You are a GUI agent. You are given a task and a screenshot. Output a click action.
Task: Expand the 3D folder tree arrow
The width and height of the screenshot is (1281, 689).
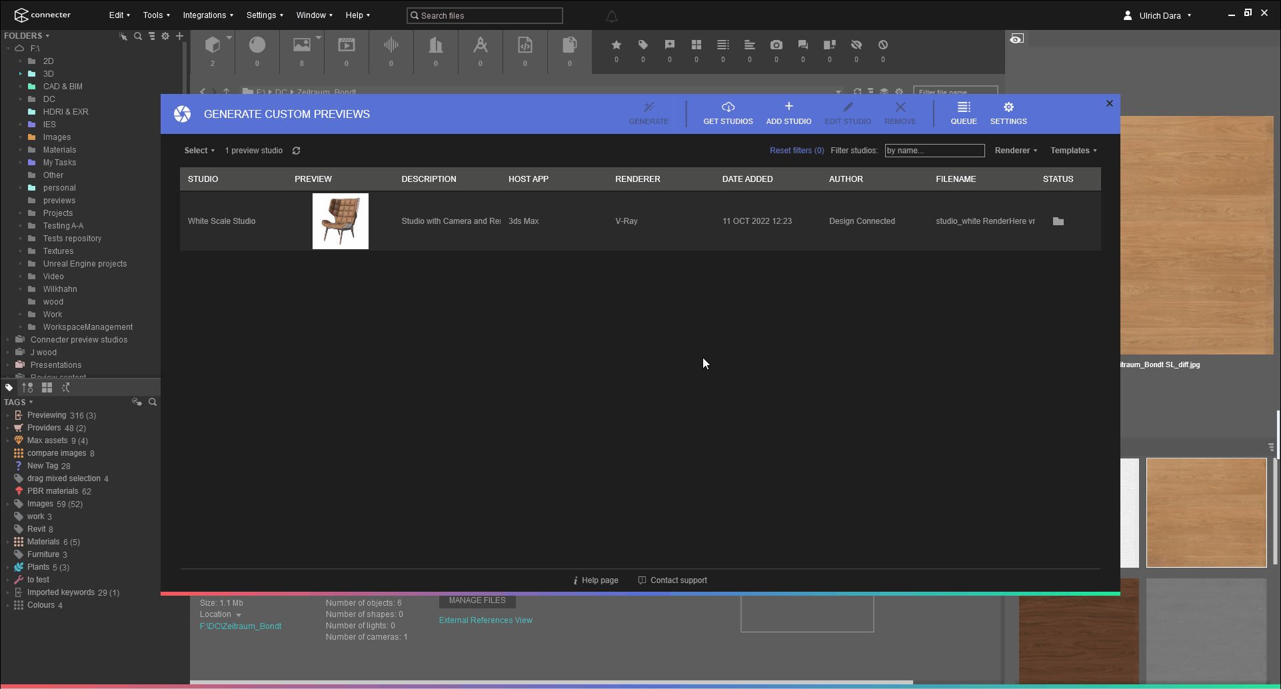tap(21, 74)
